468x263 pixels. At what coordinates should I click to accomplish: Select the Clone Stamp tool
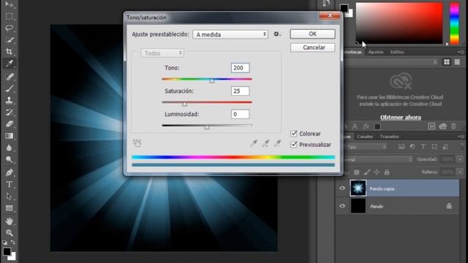click(10, 100)
